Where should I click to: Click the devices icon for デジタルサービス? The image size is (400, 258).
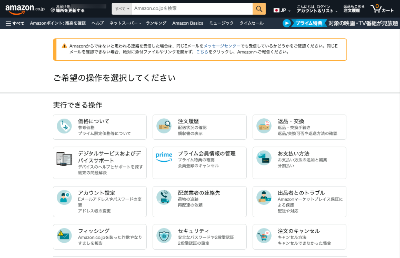click(64, 159)
